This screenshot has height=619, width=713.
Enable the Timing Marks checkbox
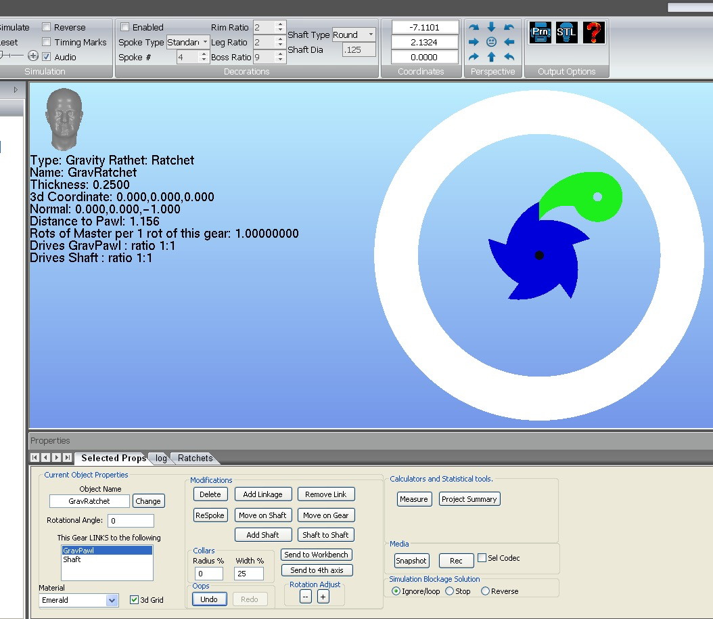[47, 42]
